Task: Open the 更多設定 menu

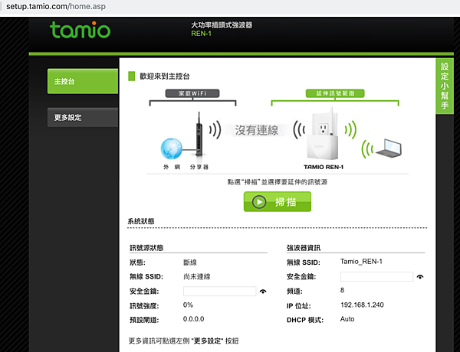Action: [x=83, y=117]
